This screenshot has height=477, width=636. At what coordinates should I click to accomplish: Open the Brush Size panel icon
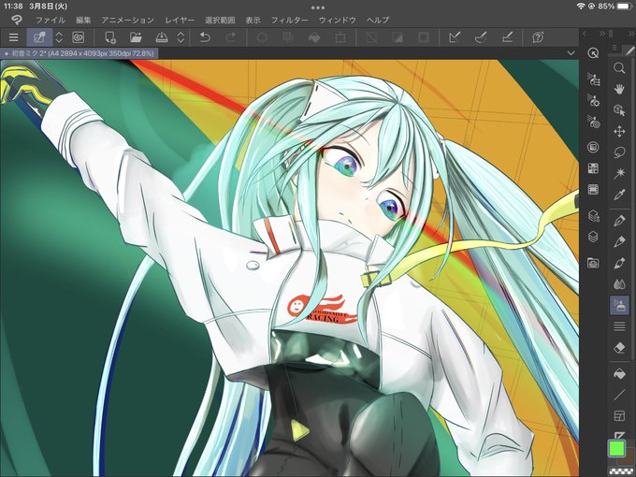click(593, 121)
